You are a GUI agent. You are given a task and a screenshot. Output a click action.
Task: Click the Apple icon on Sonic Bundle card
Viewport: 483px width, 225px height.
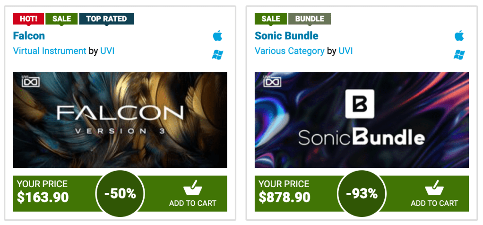[459, 36]
